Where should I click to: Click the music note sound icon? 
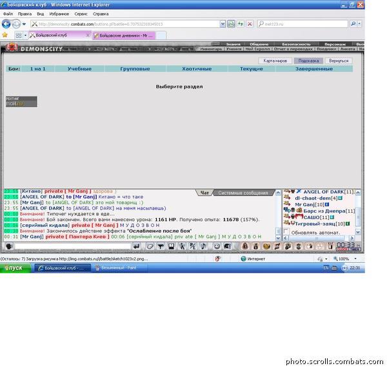point(203,246)
